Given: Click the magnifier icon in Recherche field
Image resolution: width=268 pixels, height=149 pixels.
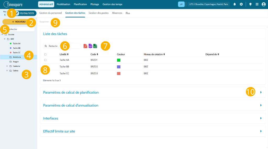Looking at the screenshot, I should pos(46,46).
